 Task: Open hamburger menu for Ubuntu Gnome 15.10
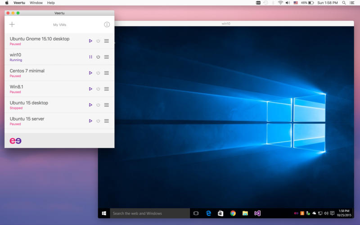point(107,41)
